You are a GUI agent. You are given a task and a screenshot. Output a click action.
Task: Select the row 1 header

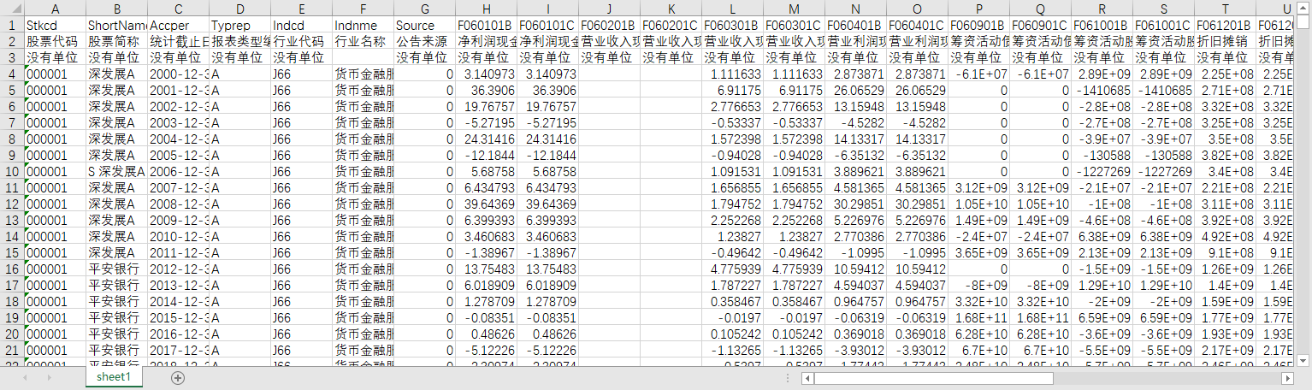[12, 25]
